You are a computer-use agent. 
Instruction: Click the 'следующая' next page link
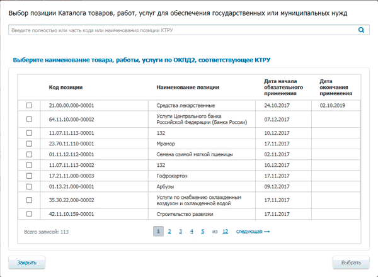coord(253,232)
